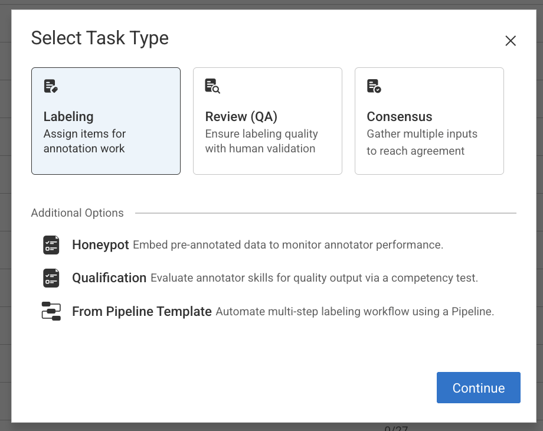Click Qualification description about competency test
The width and height of the screenshot is (543, 431).
pyautogui.click(x=314, y=278)
